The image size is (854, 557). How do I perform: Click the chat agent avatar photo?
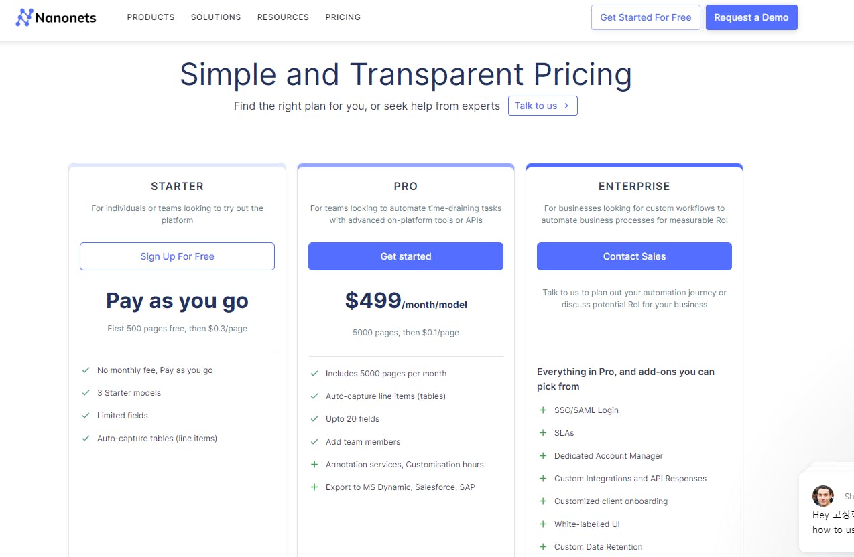point(822,496)
